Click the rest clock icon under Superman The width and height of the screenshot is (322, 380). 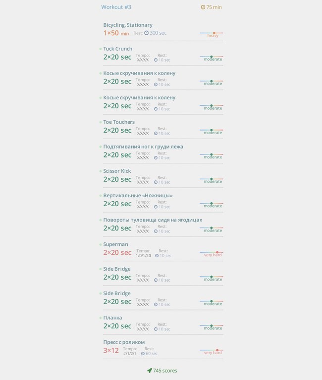157,256
